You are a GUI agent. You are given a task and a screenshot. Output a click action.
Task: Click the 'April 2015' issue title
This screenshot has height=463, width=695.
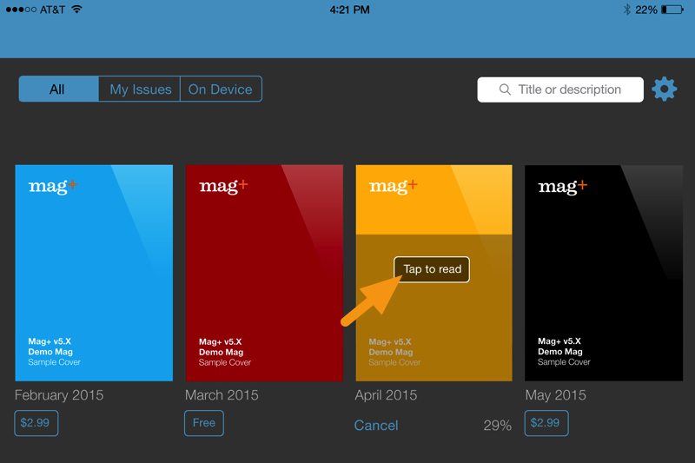[x=386, y=395]
